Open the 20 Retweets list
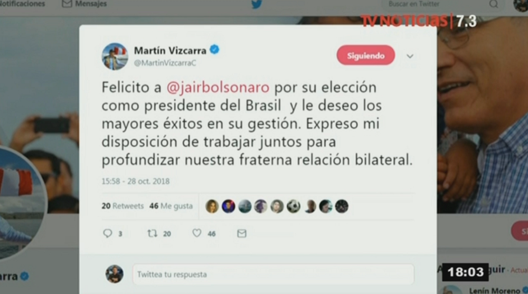 122,206
